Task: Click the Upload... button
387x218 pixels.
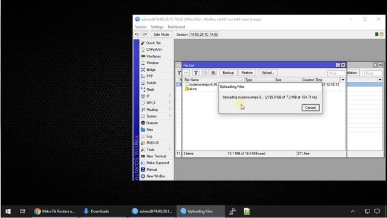Action: (268, 73)
